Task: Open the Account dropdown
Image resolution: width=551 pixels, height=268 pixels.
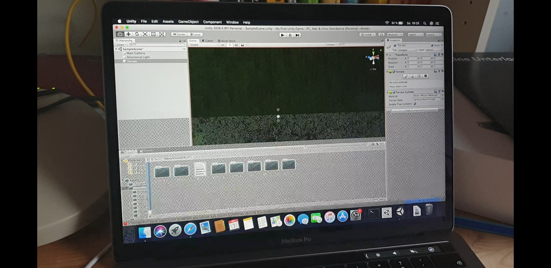Action: pyautogui.click(x=395, y=35)
